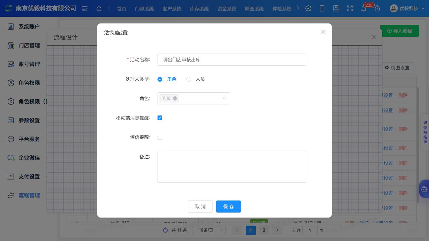
Task: Go to page 2 in pagination
Action: point(264,230)
